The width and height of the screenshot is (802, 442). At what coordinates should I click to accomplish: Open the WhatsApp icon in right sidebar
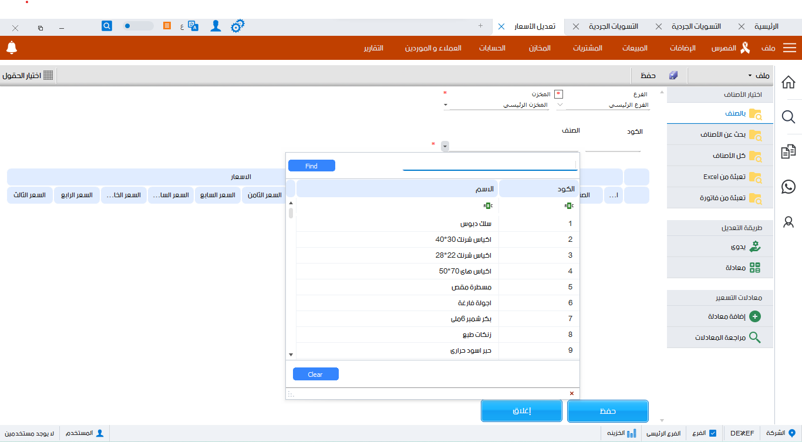point(788,187)
